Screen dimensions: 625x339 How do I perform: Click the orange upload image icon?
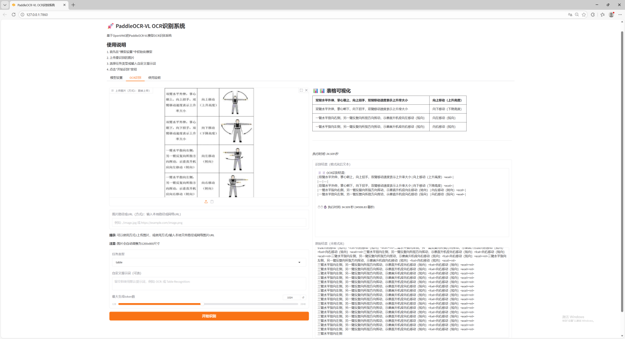click(206, 202)
